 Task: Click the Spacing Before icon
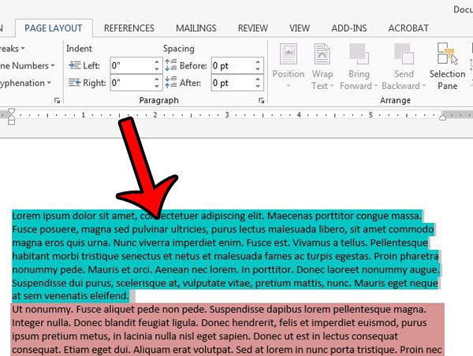[x=171, y=65]
